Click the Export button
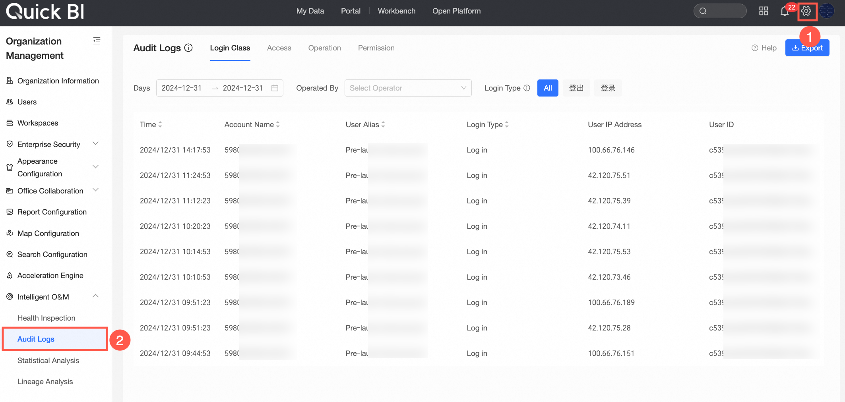Image resolution: width=845 pixels, height=402 pixels. 807,48
